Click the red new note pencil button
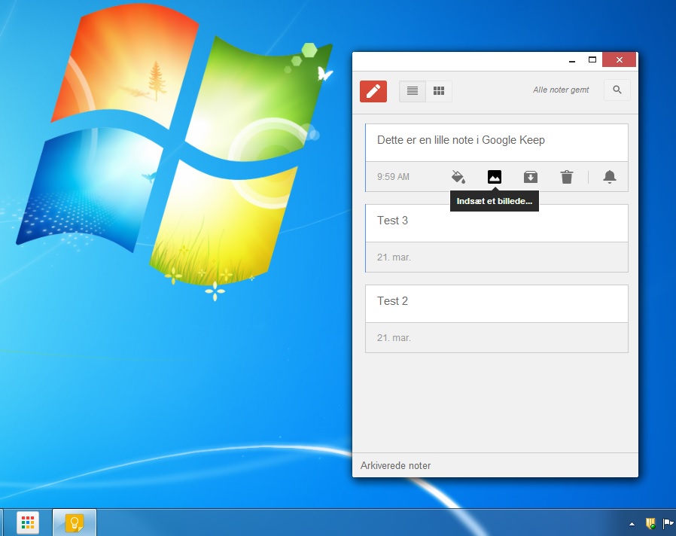This screenshot has width=676, height=536. tap(373, 90)
